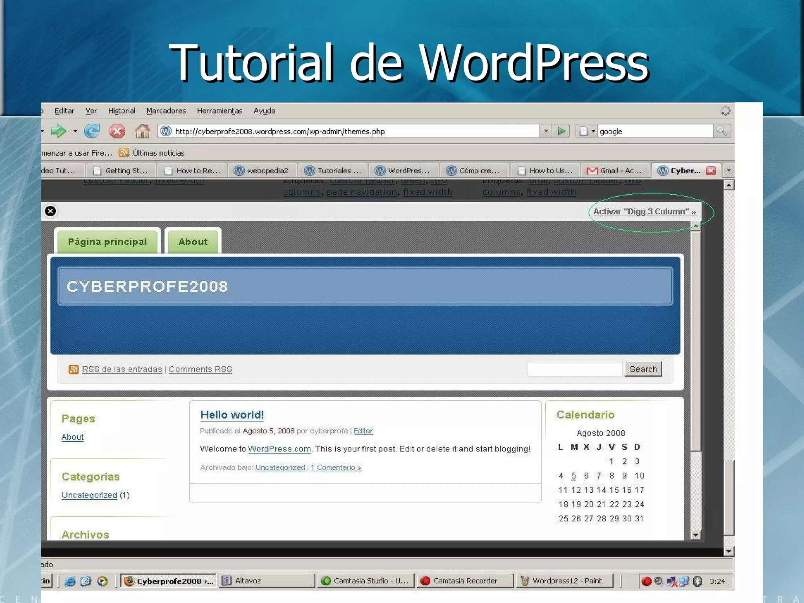804x603 pixels.
Task: Click the google search box
Action: (655, 131)
